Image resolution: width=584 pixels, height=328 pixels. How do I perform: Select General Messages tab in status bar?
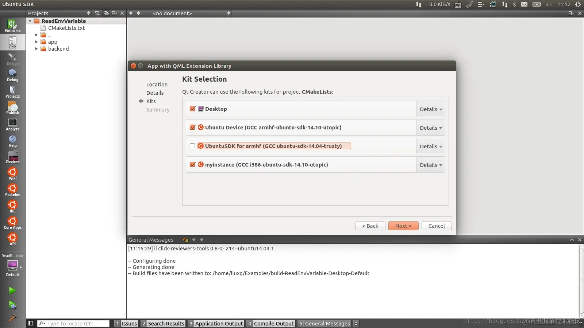(x=324, y=324)
